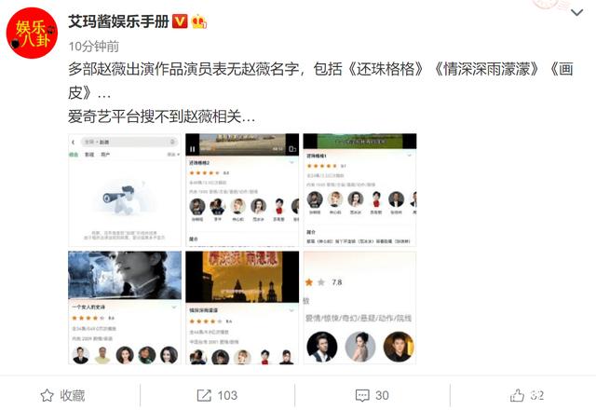Expand the post options chevron menu

point(576,12)
